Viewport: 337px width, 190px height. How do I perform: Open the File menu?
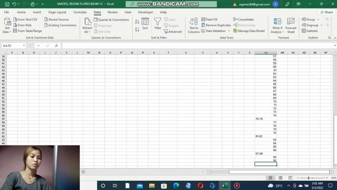coord(7,12)
